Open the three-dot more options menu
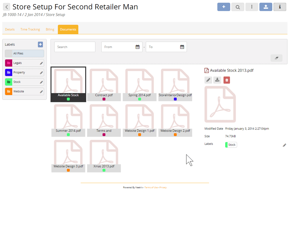The image size is (289, 232). point(252,7)
